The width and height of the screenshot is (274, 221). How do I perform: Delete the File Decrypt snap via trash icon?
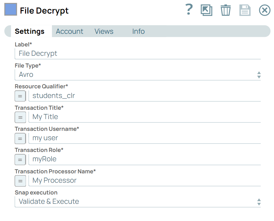pyautogui.click(x=225, y=10)
